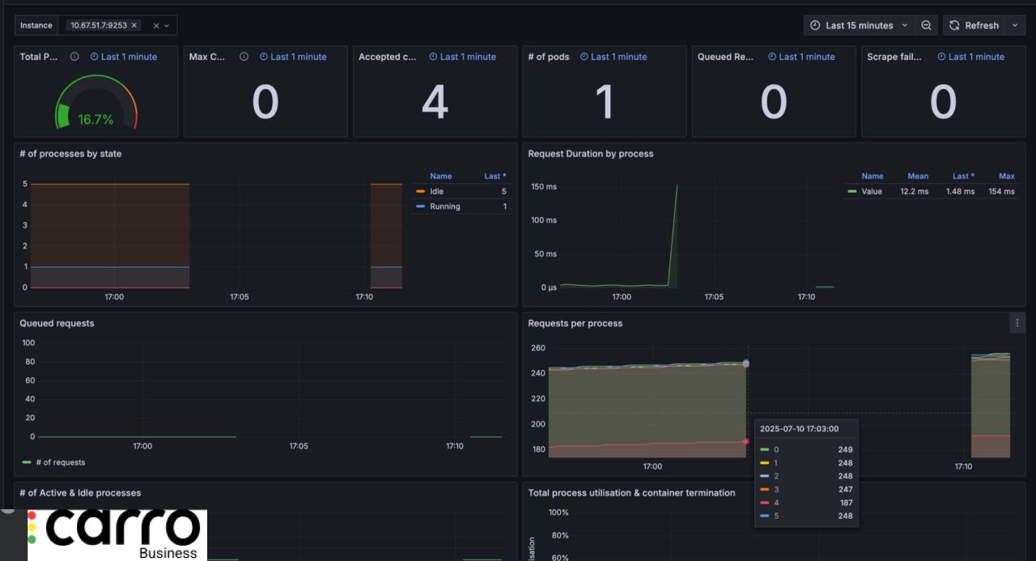
Task: Toggle the Running series in legend
Action: (x=444, y=206)
